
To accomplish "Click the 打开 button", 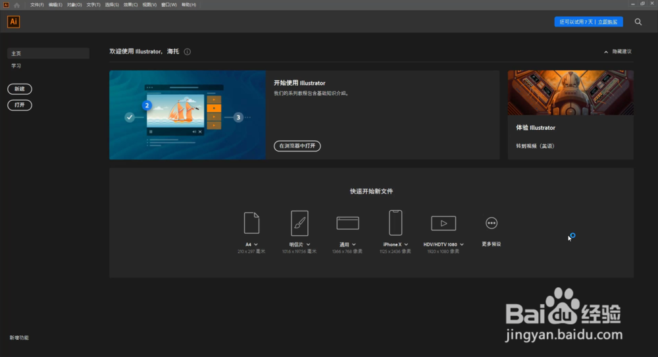I will [20, 105].
